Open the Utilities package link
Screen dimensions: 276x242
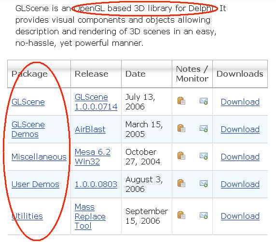coord(27,216)
